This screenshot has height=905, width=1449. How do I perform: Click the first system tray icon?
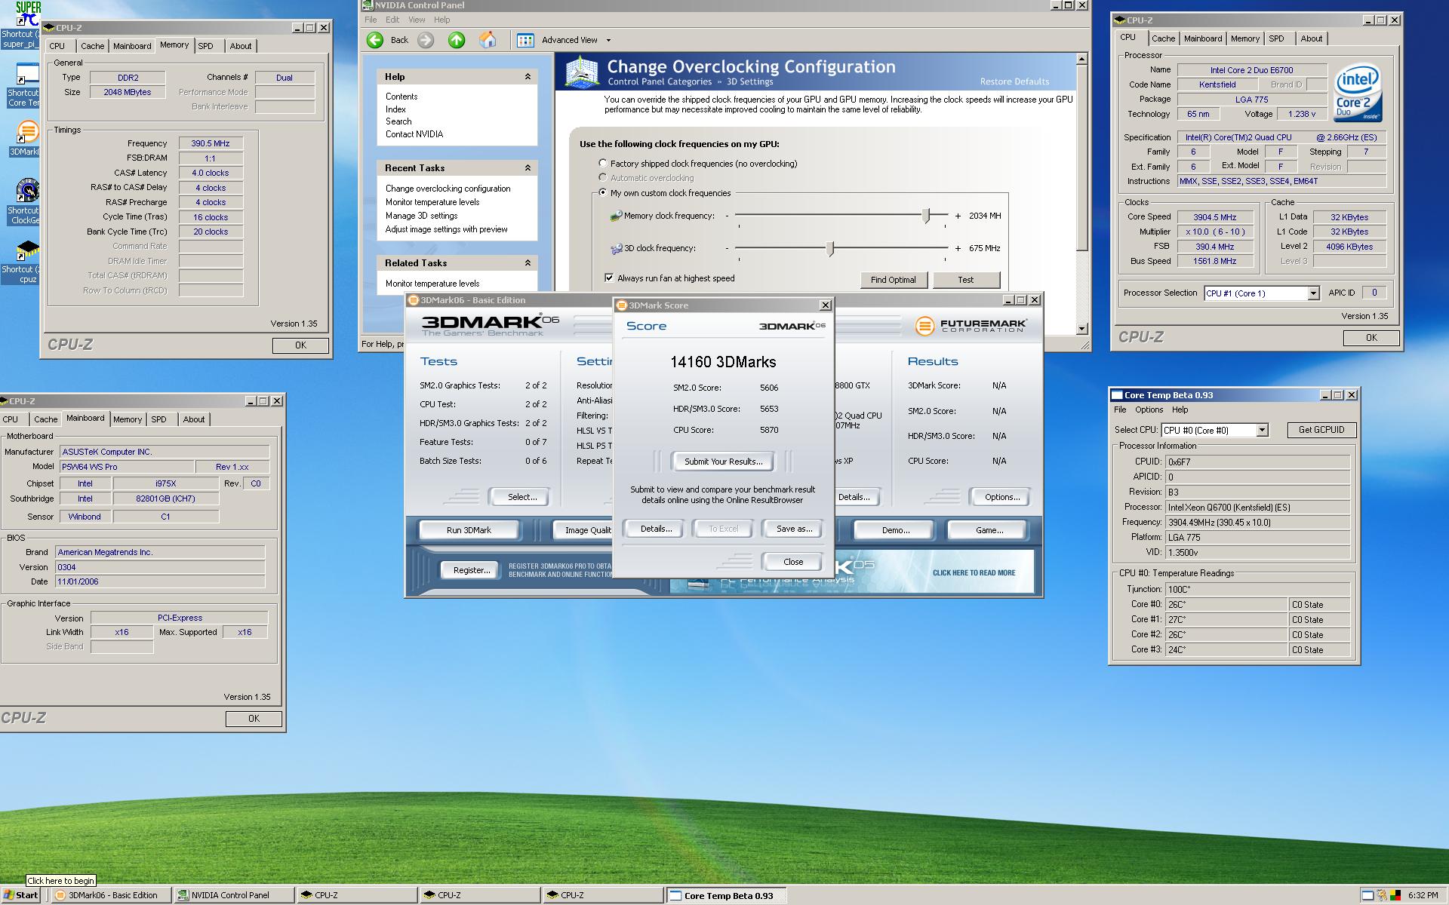click(x=1367, y=895)
